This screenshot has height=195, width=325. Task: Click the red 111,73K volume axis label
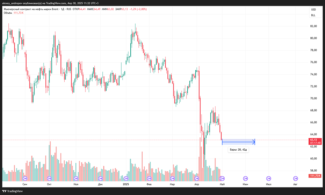point(315,176)
